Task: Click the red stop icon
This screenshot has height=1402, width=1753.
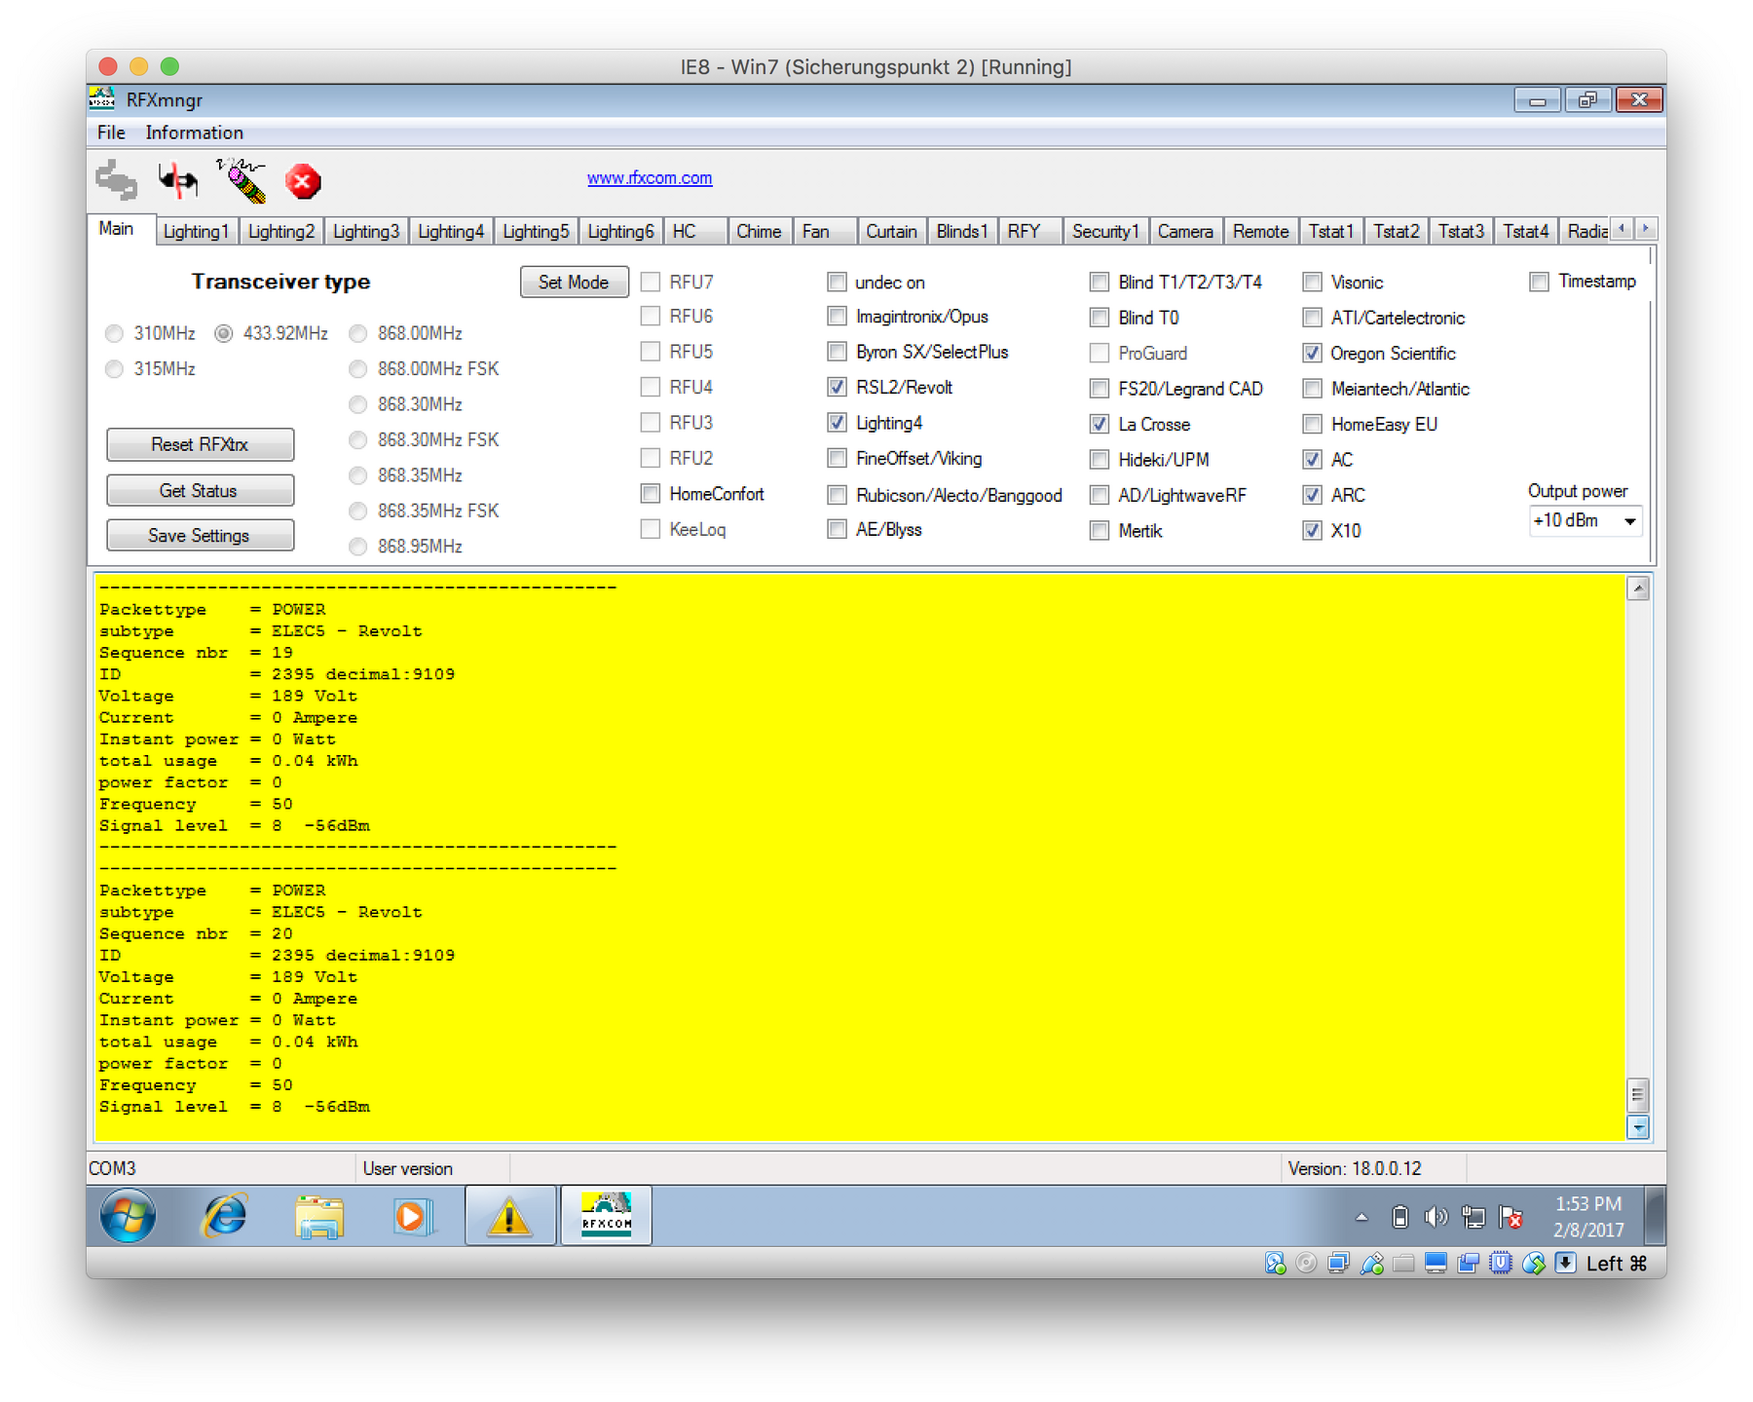Action: pos(303,181)
